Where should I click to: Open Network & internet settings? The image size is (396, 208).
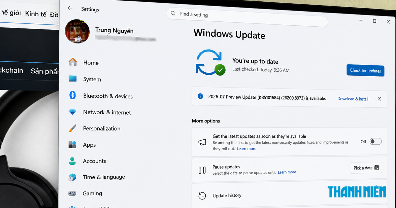click(107, 112)
